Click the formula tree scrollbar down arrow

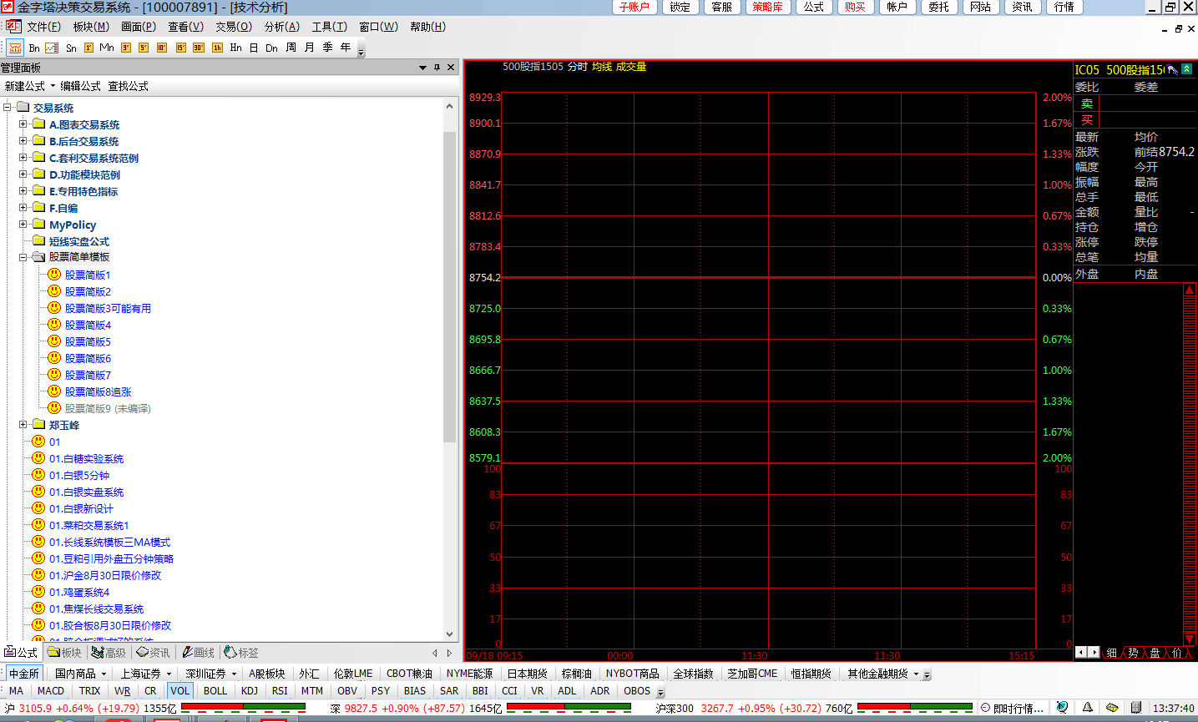pos(450,634)
